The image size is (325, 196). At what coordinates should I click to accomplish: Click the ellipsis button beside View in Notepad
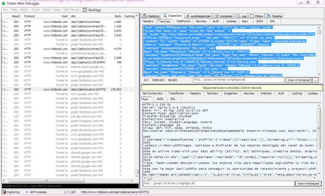pyautogui.click(x=315, y=80)
